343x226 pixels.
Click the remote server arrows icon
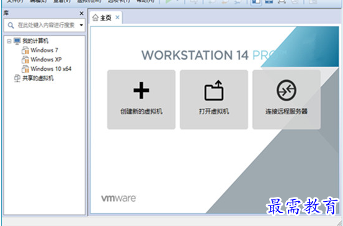pyautogui.click(x=287, y=90)
